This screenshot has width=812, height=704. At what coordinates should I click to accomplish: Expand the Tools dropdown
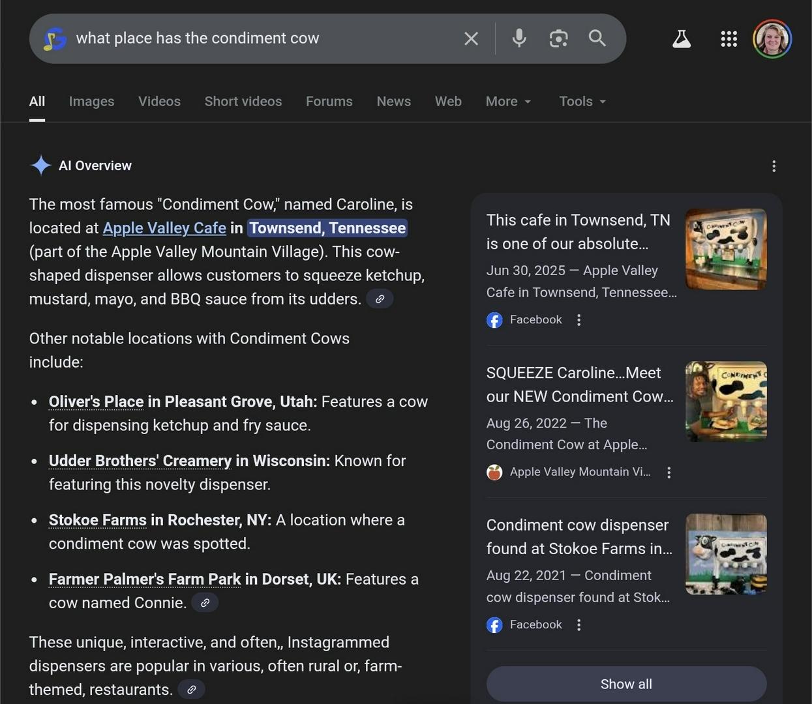(x=582, y=102)
